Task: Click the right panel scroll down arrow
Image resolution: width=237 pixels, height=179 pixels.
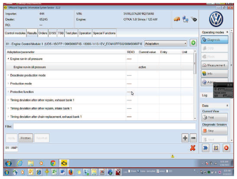Action: [x=231, y=140]
